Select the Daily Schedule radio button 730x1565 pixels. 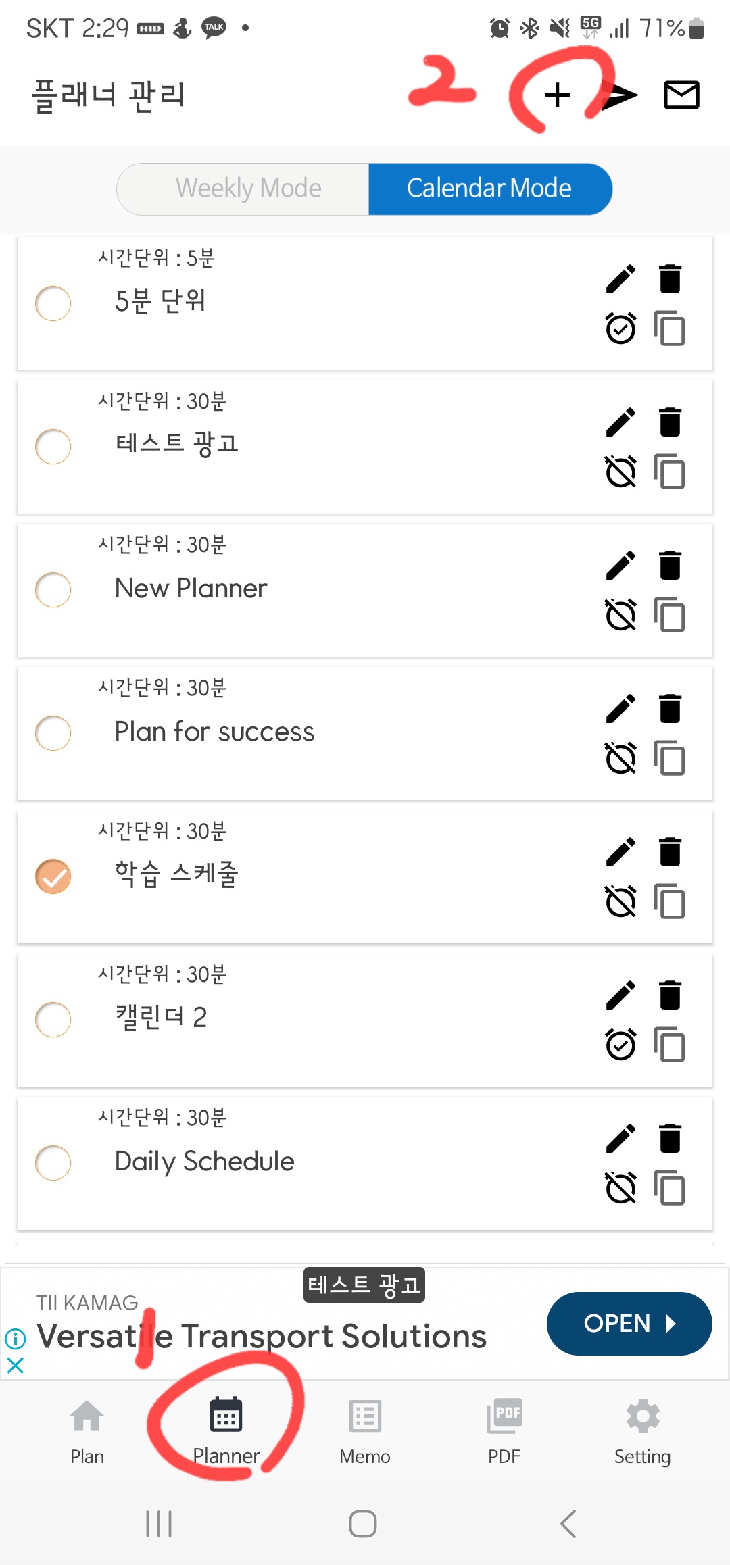[53, 1163]
